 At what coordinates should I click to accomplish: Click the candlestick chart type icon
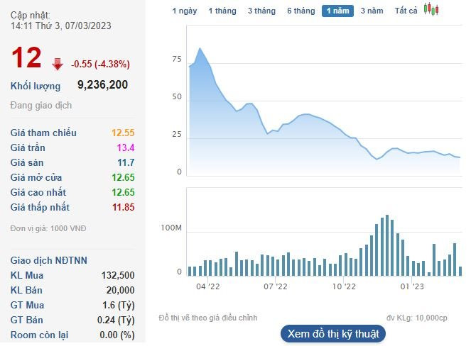click(431, 10)
